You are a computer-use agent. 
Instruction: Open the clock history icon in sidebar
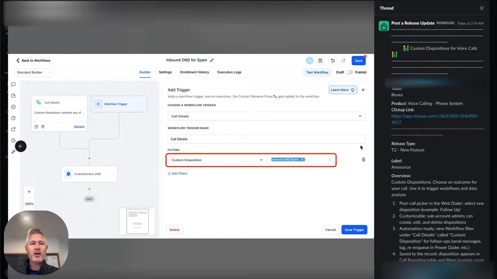13,140
